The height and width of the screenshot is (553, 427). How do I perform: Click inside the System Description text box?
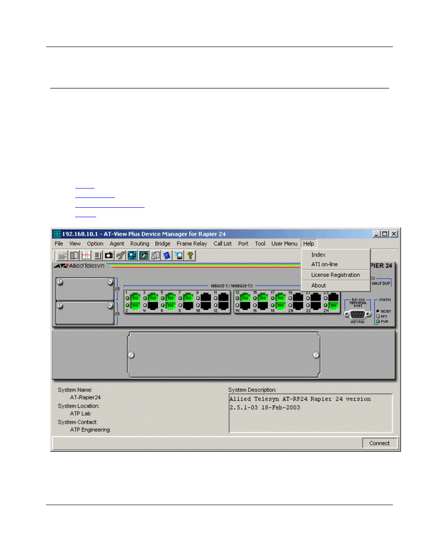pos(311,413)
